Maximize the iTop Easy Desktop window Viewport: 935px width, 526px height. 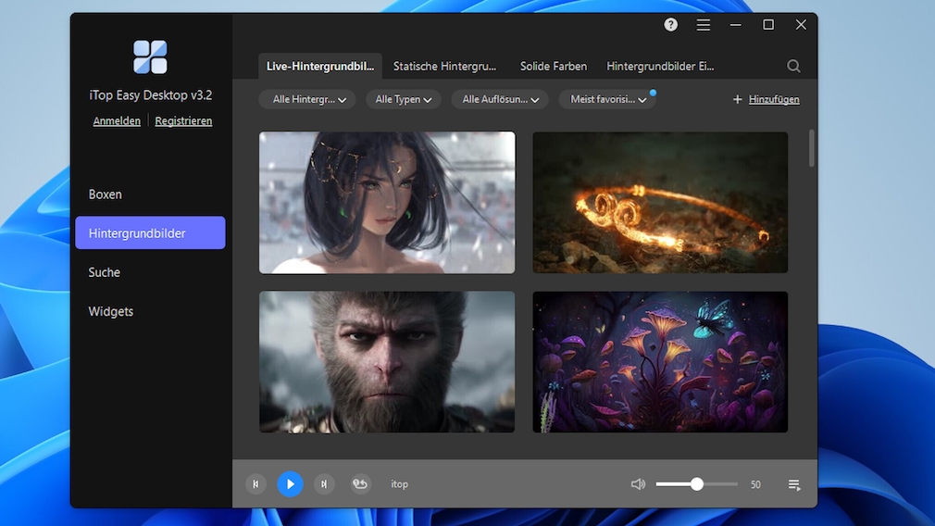[768, 24]
